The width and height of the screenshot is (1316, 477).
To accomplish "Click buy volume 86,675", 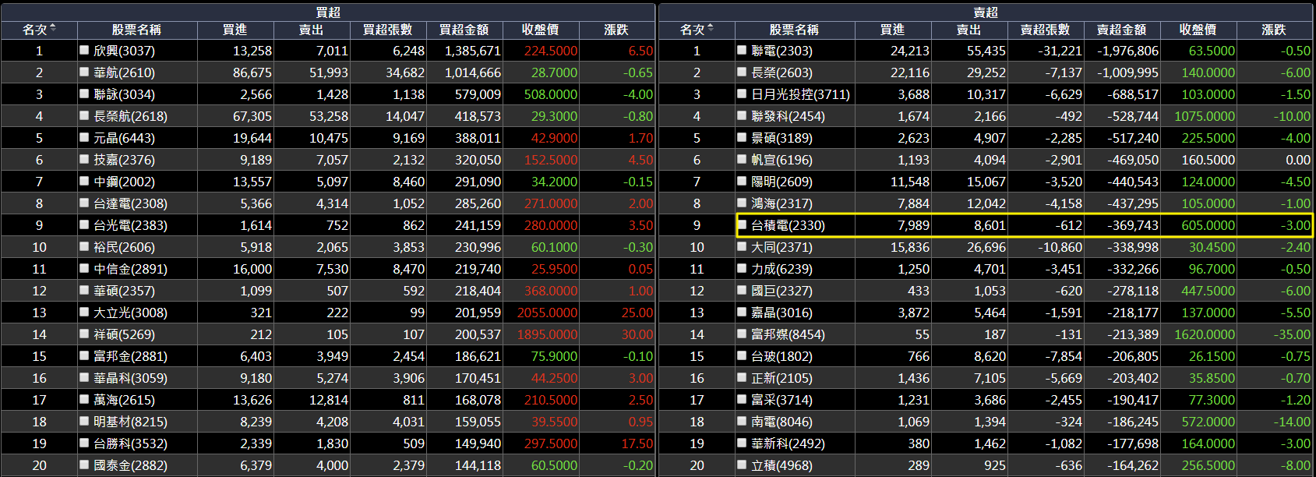I will [252, 72].
